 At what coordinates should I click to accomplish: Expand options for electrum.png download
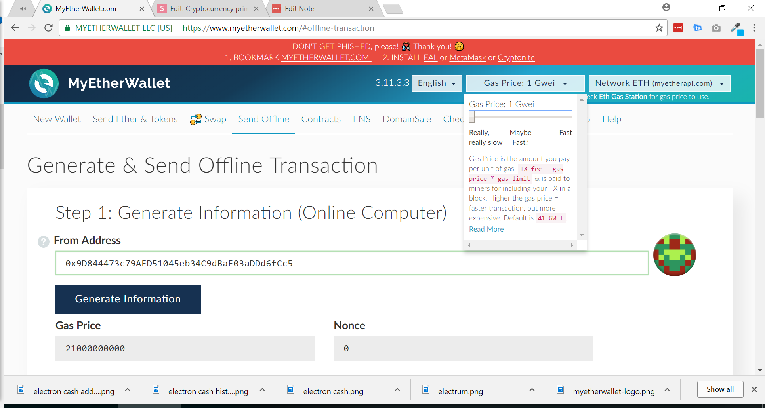pos(532,390)
